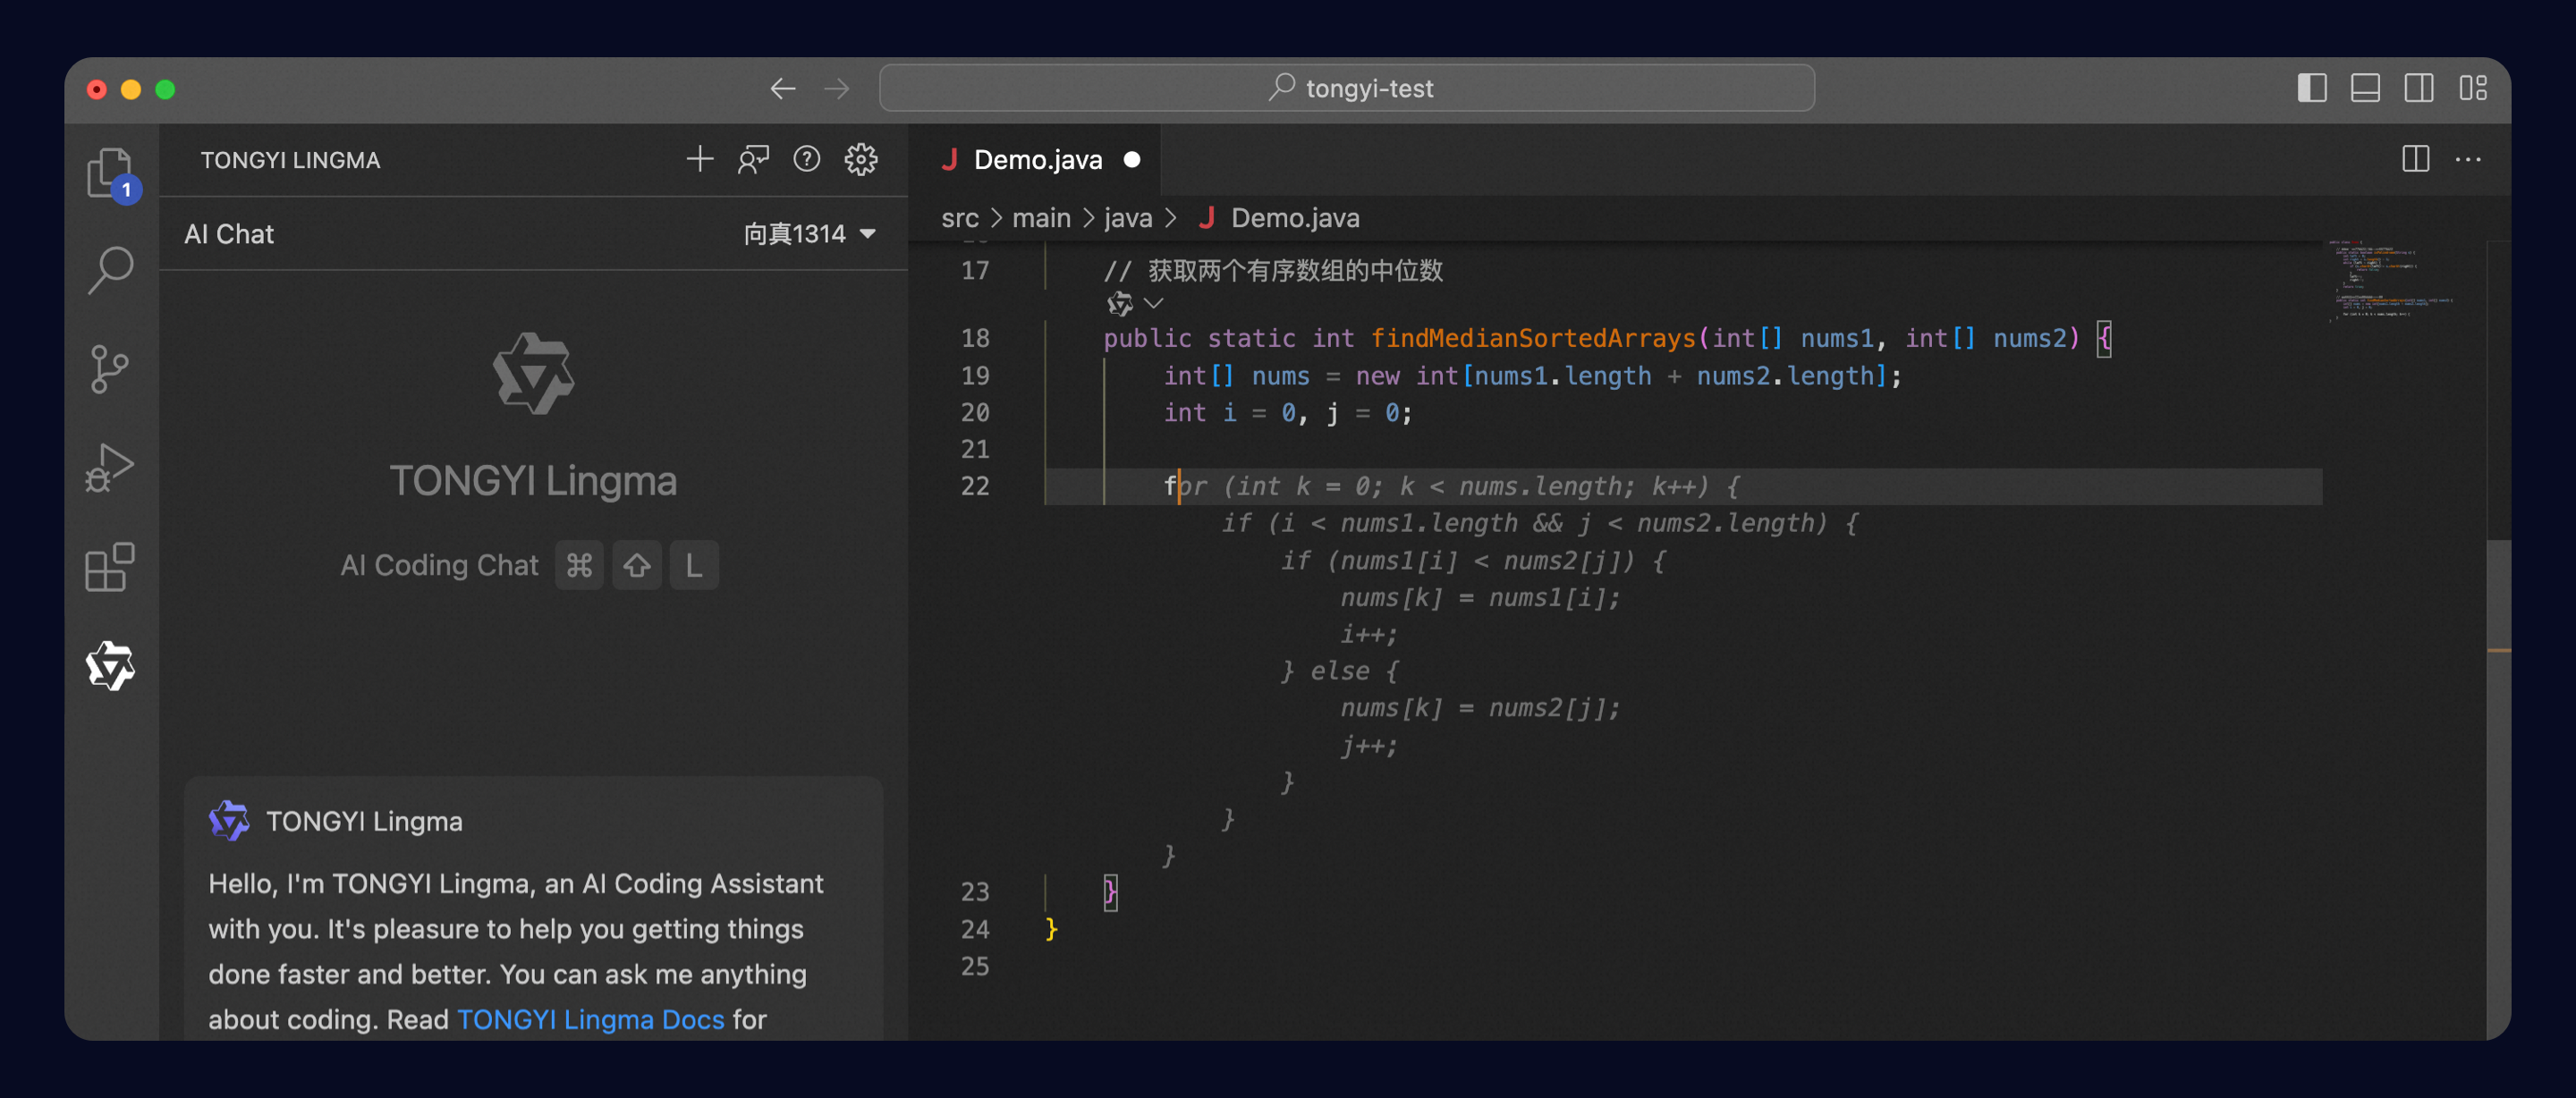The image size is (2576, 1098).
Task: Open the Source Control view
Action: [110, 369]
